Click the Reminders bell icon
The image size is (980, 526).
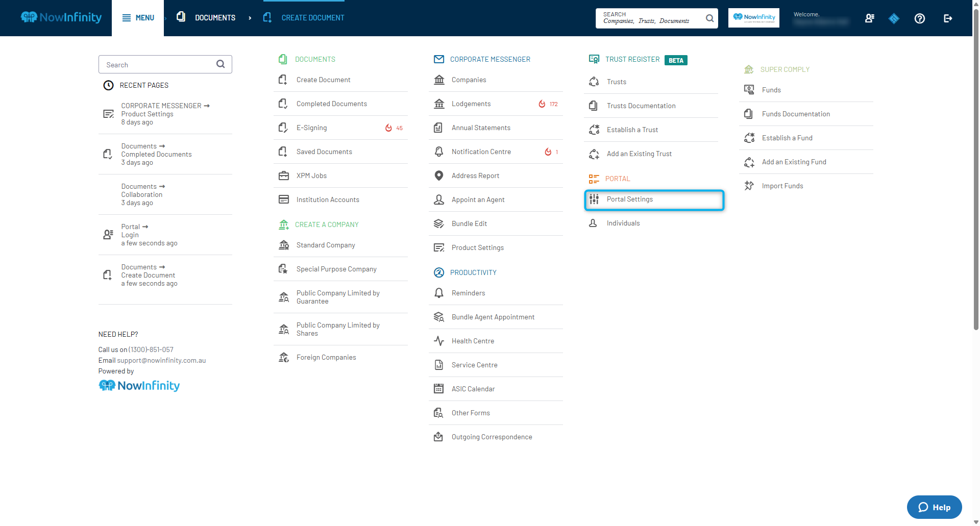[438, 293]
